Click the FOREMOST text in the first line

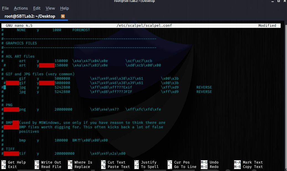pos(81,30)
